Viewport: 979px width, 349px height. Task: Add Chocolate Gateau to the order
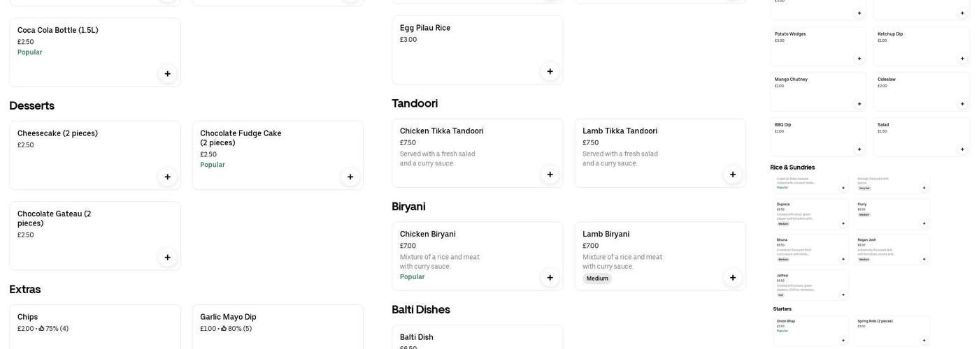168,258
